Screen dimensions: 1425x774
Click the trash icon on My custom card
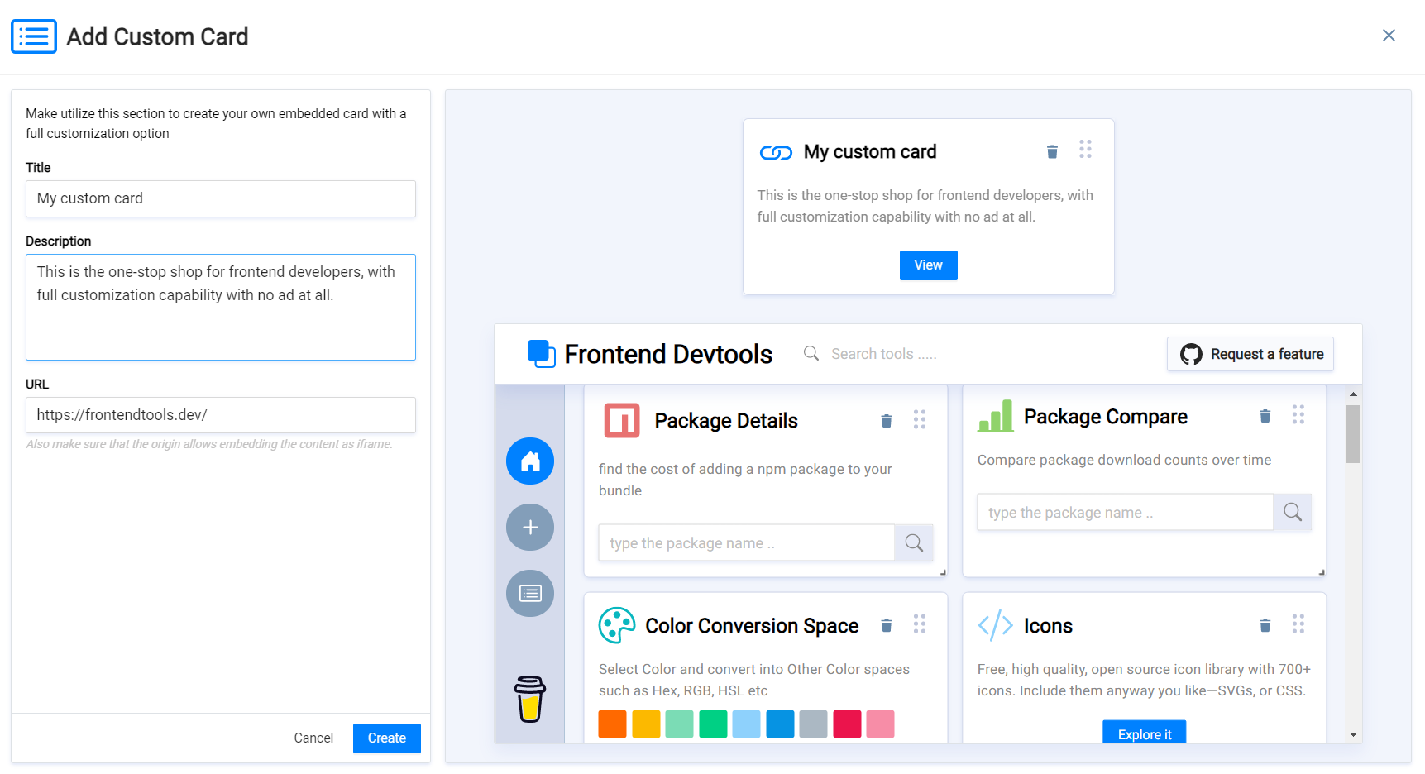(1052, 151)
